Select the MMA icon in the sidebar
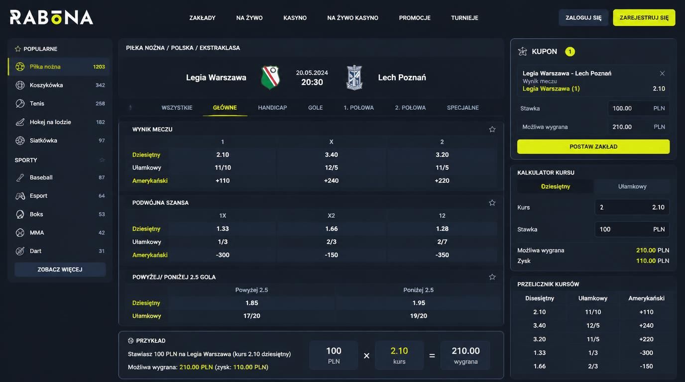Screen dimensions: 685x382 click(20, 233)
